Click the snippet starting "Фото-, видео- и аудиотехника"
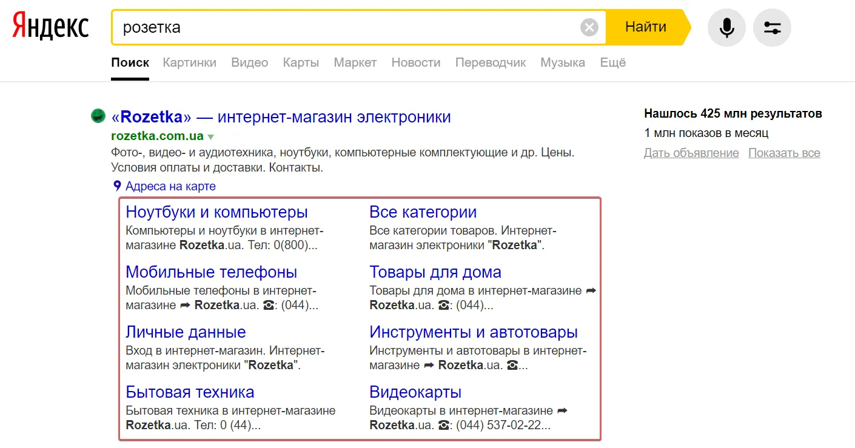Screen dimensions: 855x448 [343, 159]
